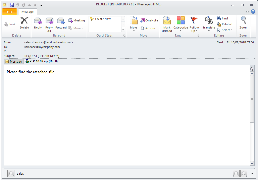
Task: Send message to OneNote
Action: coord(149,20)
